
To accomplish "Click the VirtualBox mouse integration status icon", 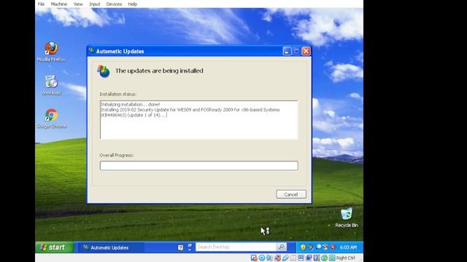I will pos(324,258).
